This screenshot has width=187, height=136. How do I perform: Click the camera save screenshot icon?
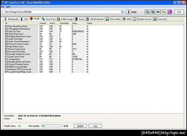158,12
